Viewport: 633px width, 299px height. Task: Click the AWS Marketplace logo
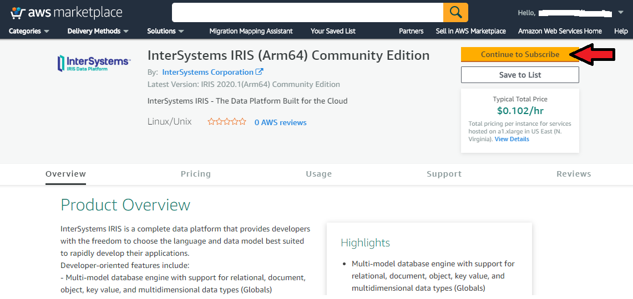click(x=66, y=13)
